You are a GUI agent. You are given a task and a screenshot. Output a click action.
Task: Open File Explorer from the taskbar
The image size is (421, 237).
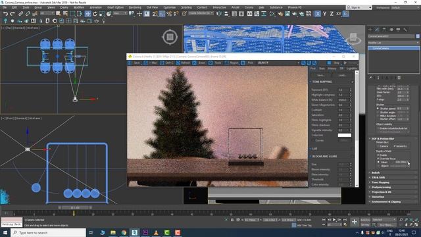coord(113,232)
